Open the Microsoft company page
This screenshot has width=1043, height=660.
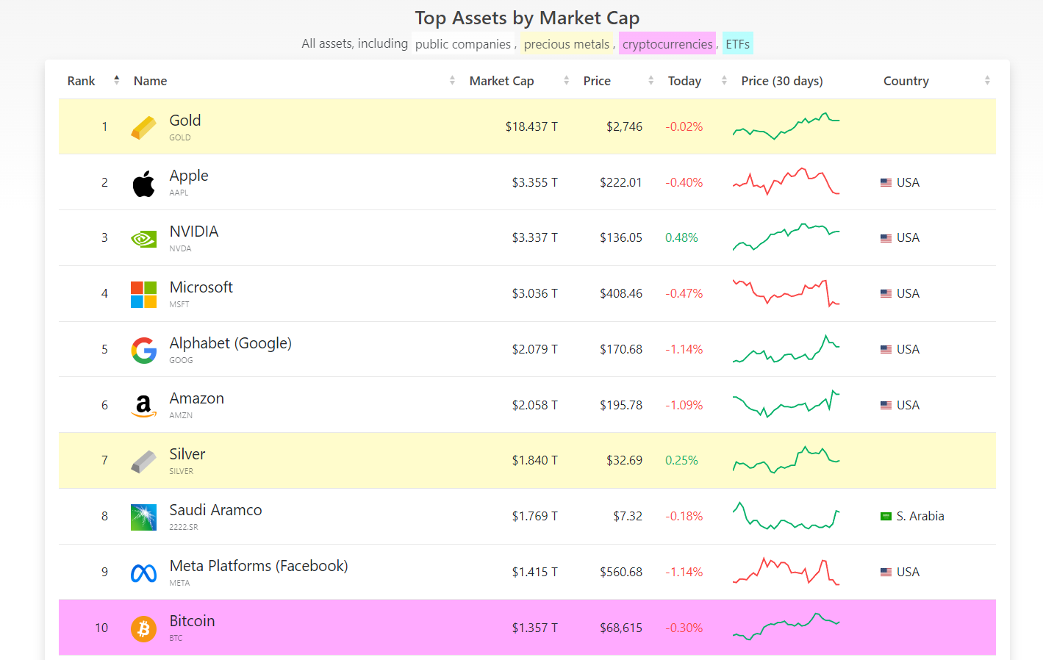[201, 287]
